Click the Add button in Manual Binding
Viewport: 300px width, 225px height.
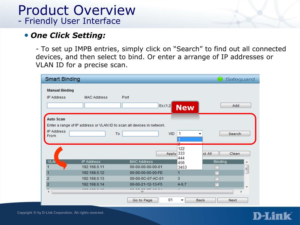click(236, 105)
